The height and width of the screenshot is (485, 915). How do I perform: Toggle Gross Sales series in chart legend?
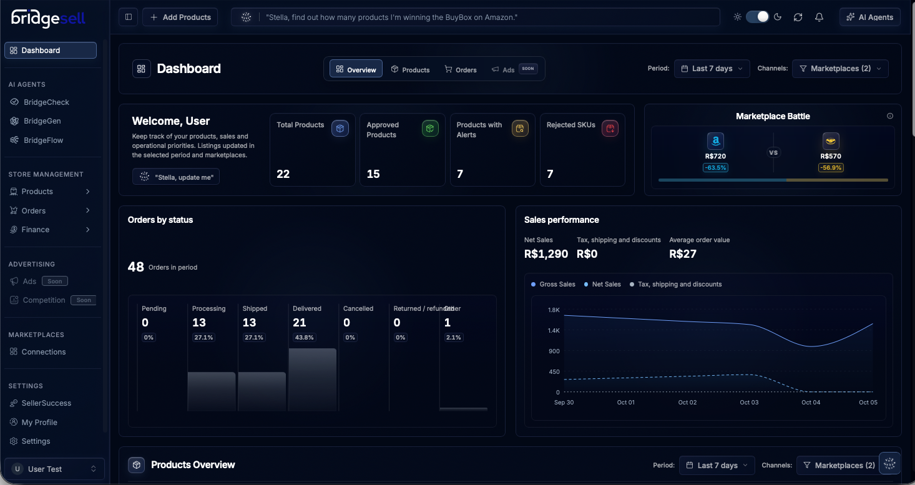[x=553, y=284]
